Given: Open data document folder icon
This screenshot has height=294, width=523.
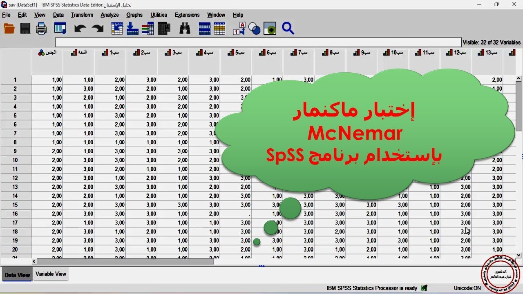Looking at the screenshot, I should point(9,29).
